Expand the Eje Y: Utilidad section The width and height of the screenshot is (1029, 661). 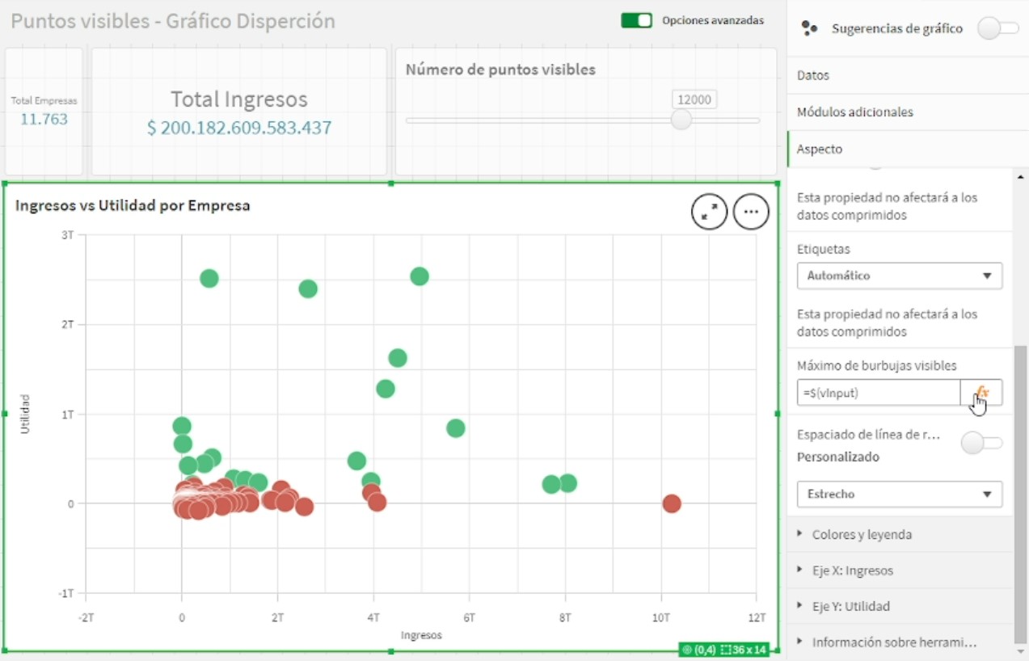point(849,606)
